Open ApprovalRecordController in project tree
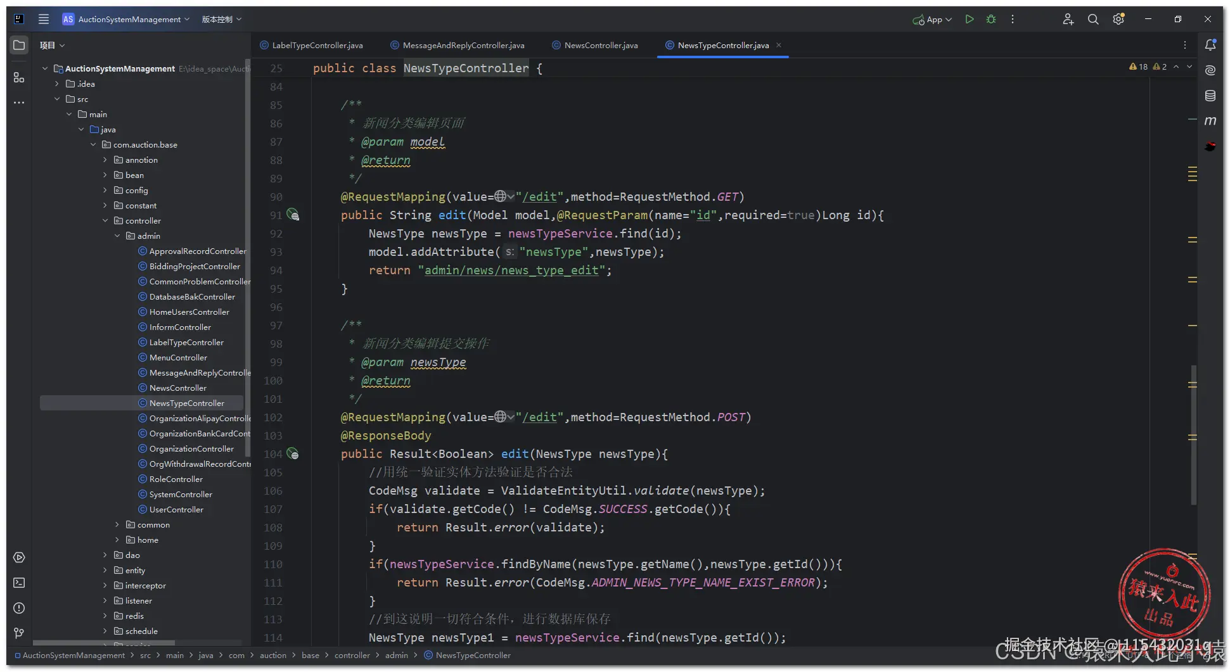1230x672 pixels. pos(198,251)
